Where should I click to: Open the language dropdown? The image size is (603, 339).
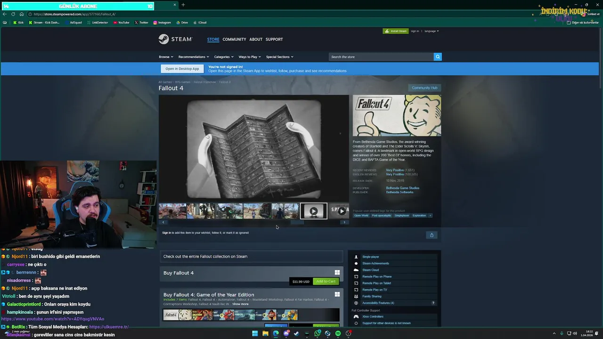click(432, 31)
